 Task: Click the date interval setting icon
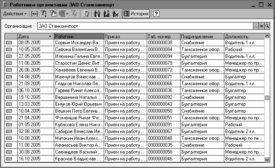pos(35,14)
